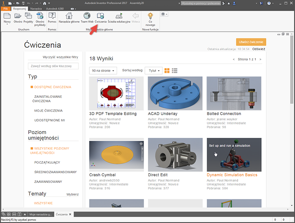The image size is (295, 223).
Task: Open the Bolted Connection thumbnail
Action: tap(234, 93)
